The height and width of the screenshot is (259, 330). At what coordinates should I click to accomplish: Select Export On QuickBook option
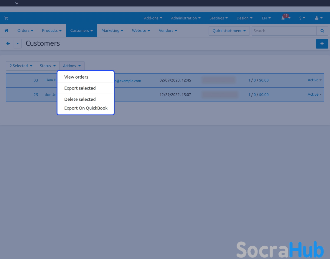pyautogui.click(x=86, y=108)
